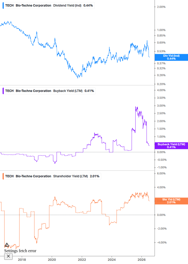Image resolution: width=188 pixels, height=264 pixels.
Task: Click the Shareholder Yield (LTM) legend label
Action: click(x=71, y=176)
